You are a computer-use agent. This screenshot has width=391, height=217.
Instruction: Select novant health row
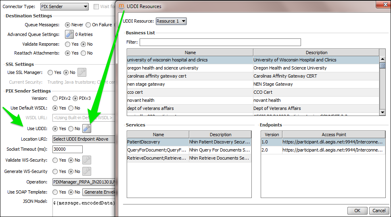[x=253, y=100]
